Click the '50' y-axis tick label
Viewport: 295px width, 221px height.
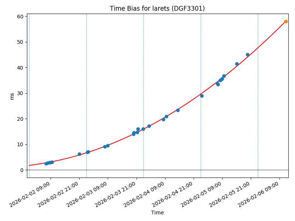pos(20,42)
